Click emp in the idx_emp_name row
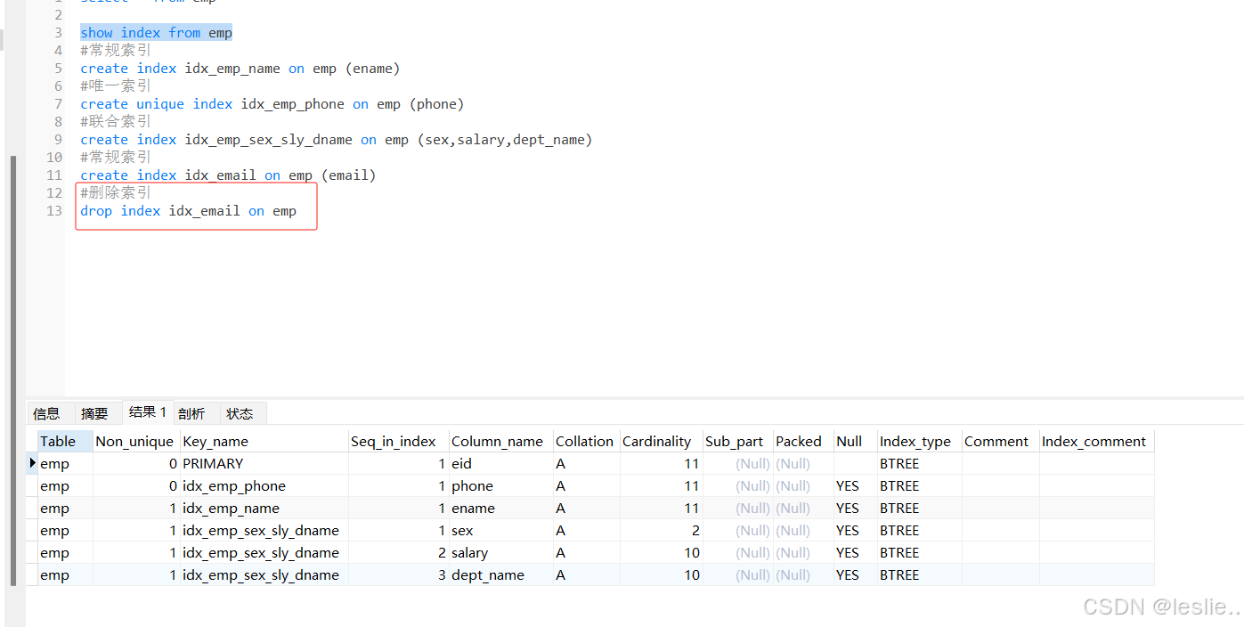1244x627 pixels. [x=66, y=508]
